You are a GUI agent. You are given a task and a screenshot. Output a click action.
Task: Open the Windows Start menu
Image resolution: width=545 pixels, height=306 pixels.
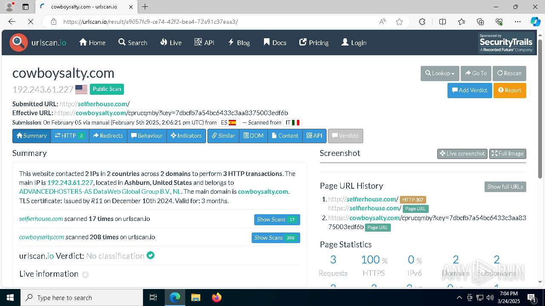10,297
